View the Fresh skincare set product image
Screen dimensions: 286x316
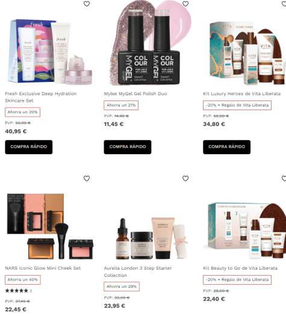coord(50,51)
